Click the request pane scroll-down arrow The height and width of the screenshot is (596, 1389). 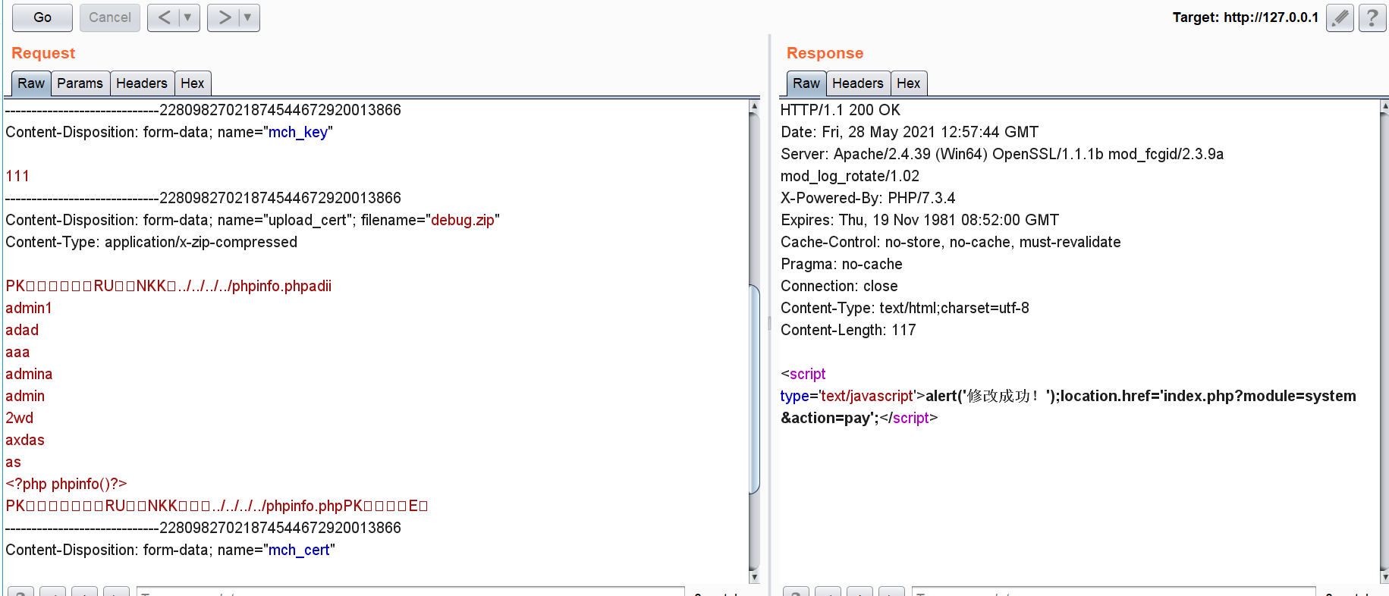point(754,577)
